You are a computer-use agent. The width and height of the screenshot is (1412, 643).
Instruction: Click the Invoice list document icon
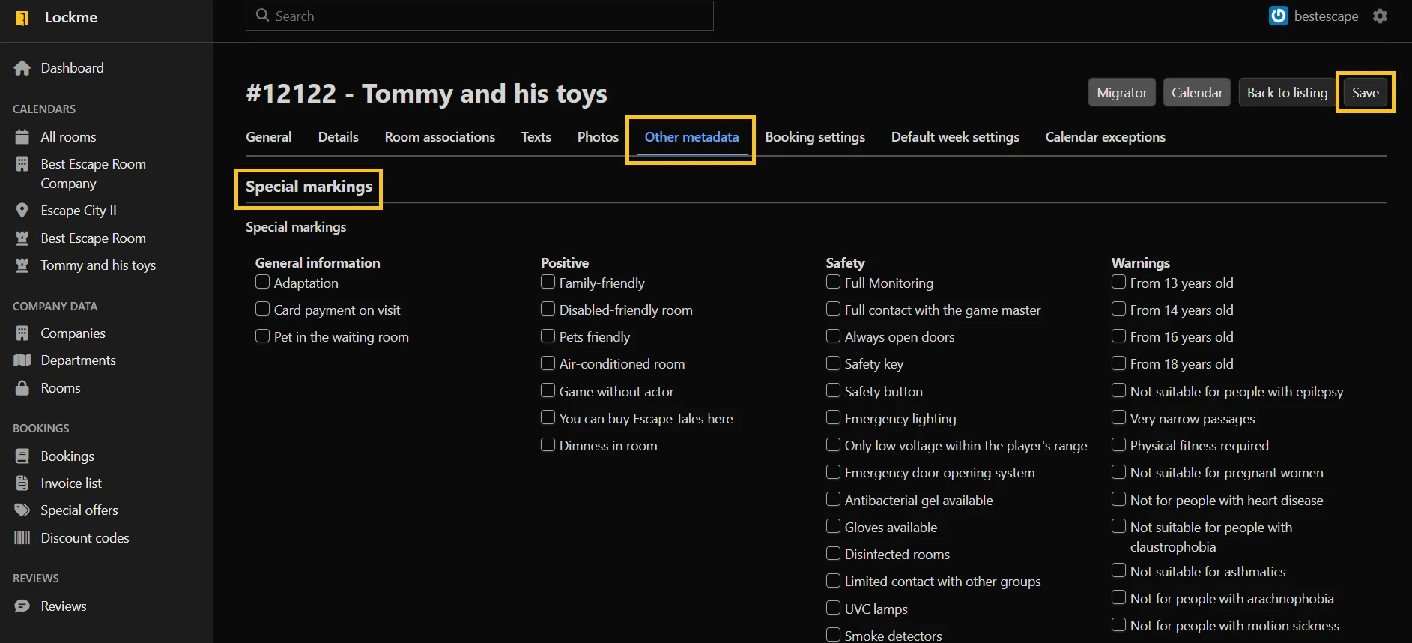[22, 483]
